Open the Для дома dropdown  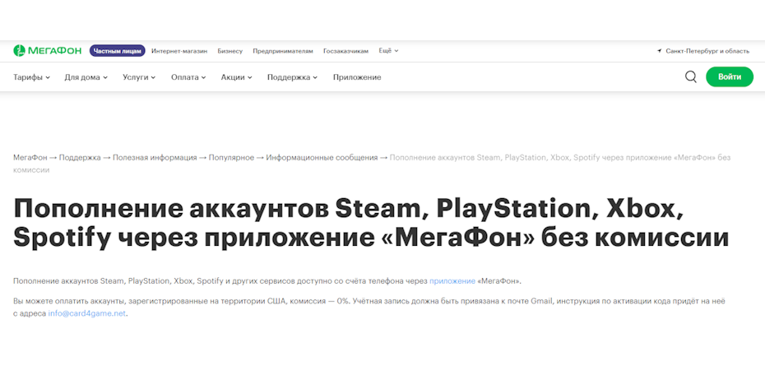pyautogui.click(x=86, y=77)
